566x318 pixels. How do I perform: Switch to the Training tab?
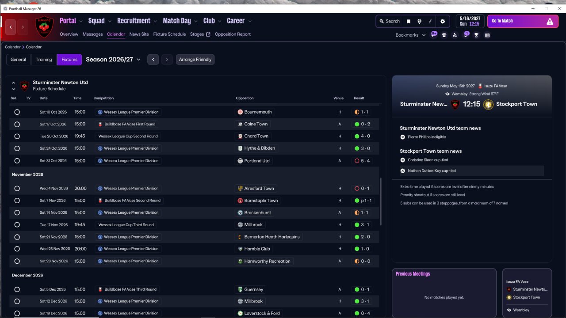click(44, 60)
